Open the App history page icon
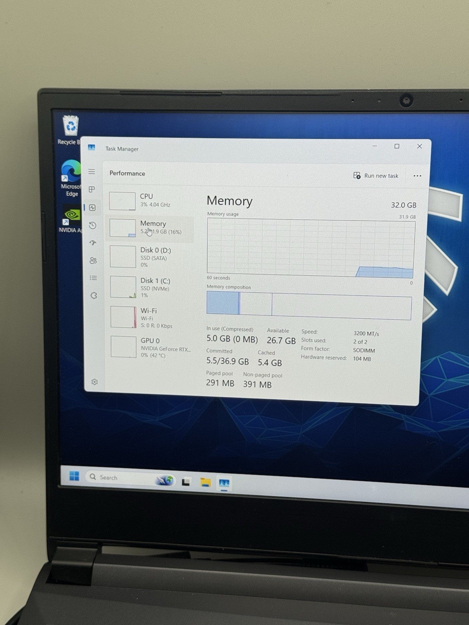 93,225
